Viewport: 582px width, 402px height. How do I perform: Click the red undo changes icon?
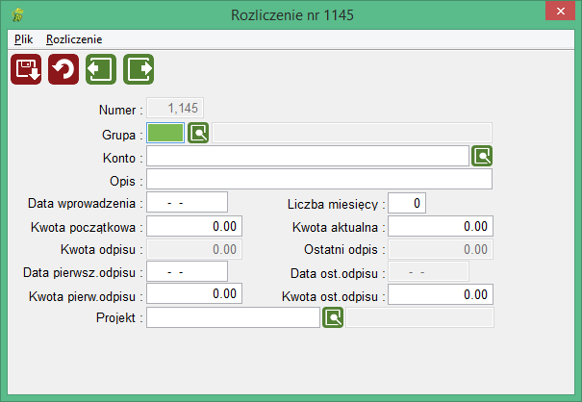(63, 69)
